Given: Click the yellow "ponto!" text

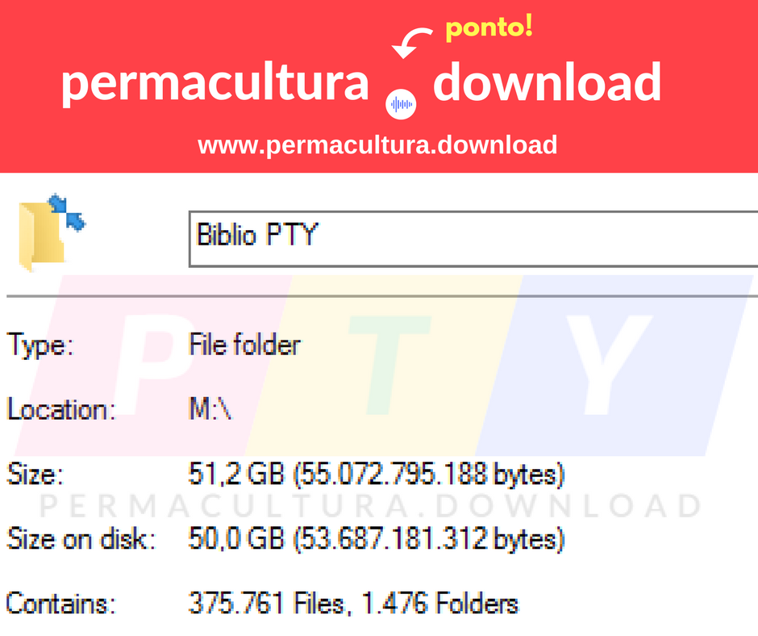Looking at the screenshot, I should (489, 29).
